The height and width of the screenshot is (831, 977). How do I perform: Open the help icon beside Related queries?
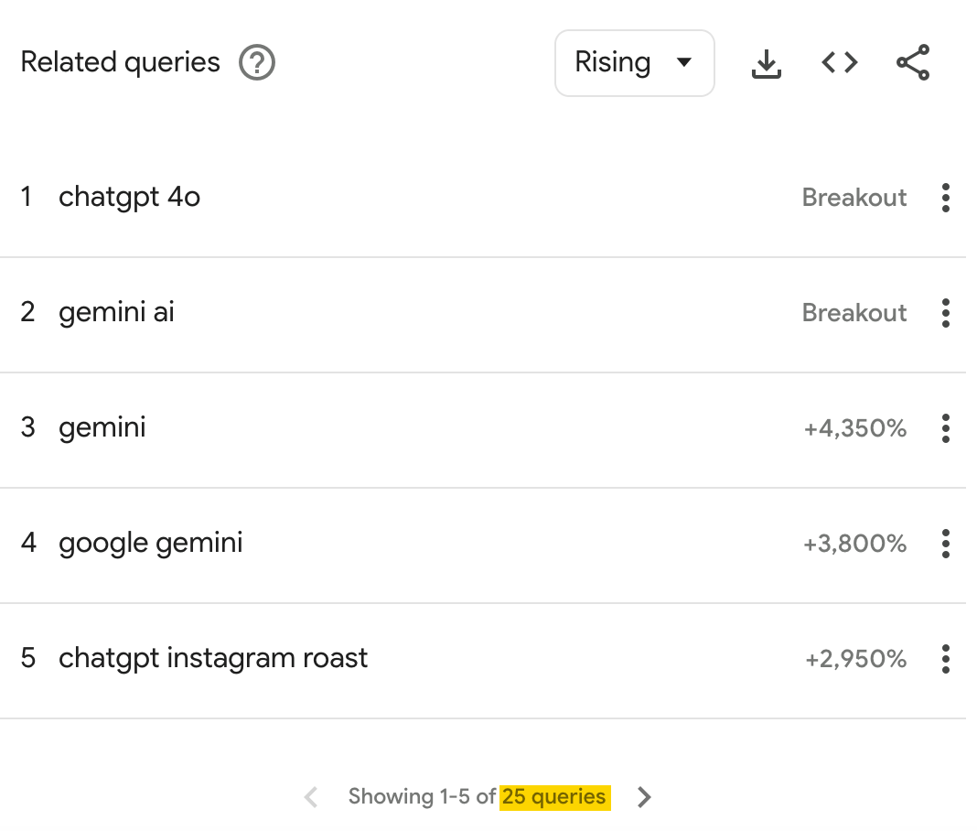257,63
